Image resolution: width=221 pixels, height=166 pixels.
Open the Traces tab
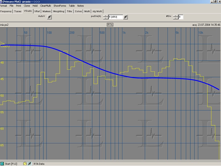18,11
